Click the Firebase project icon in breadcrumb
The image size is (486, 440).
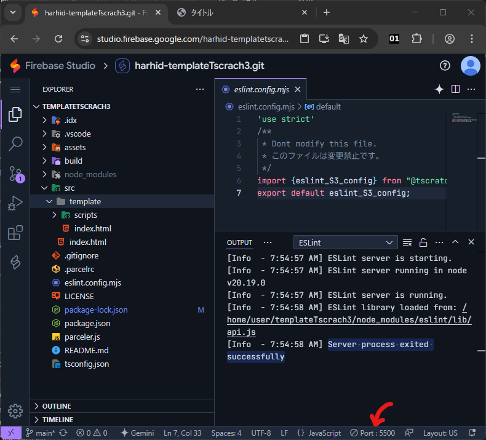pyautogui.click(x=122, y=66)
